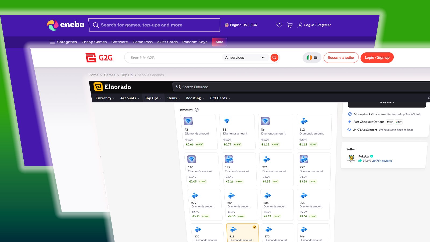Select the 140 Diamonds amount option
The height and width of the screenshot is (242, 430).
(x=202, y=169)
